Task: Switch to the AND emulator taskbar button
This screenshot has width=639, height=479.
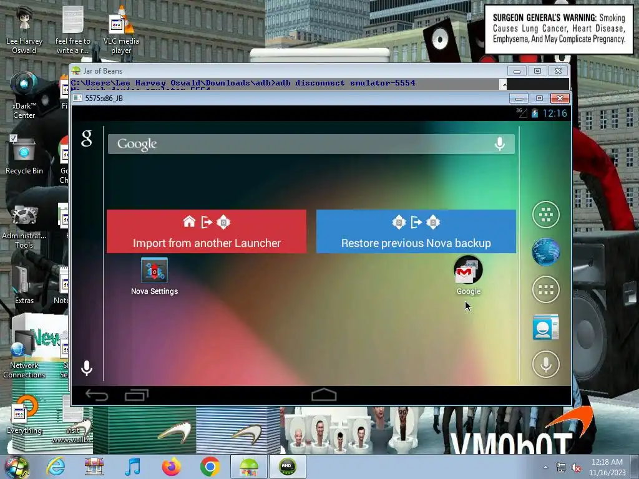Action: tap(287, 467)
